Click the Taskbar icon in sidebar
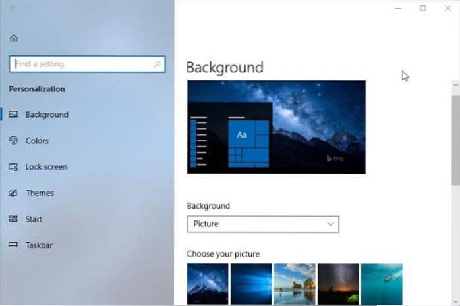The height and width of the screenshot is (306, 460). (13, 245)
